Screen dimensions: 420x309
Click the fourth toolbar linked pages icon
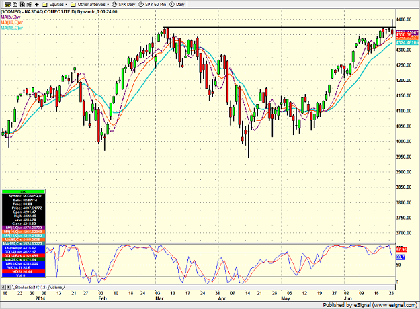[x=30, y=4]
